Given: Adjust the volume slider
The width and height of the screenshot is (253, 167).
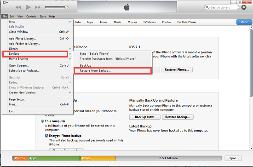Looking at the screenshot, I should coord(57,7).
